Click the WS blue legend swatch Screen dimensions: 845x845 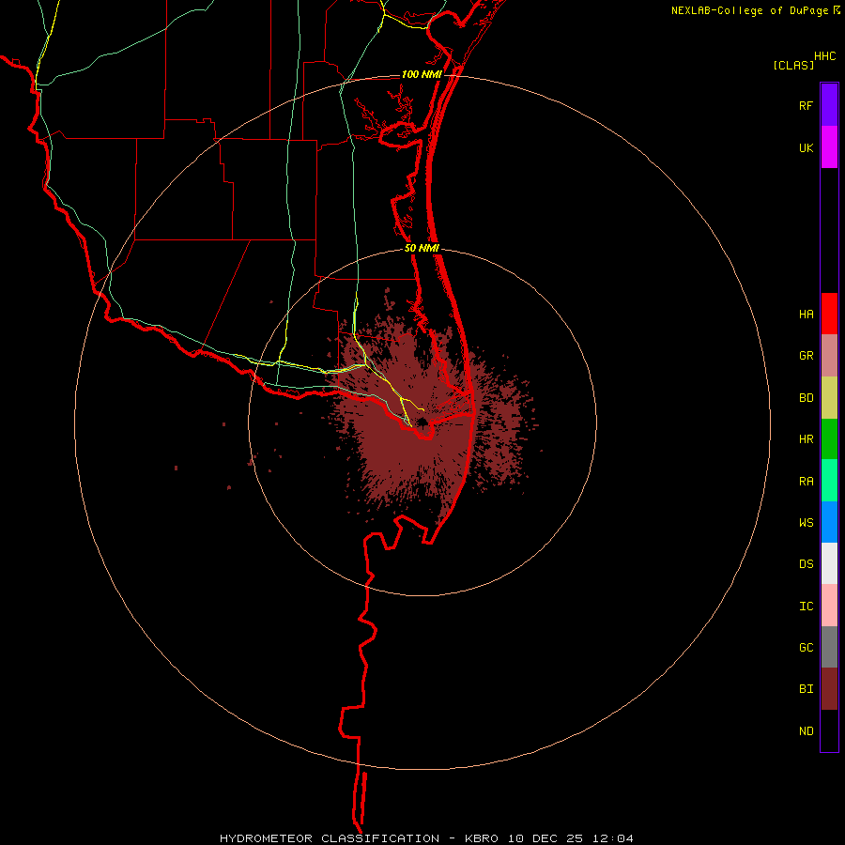click(x=829, y=522)
